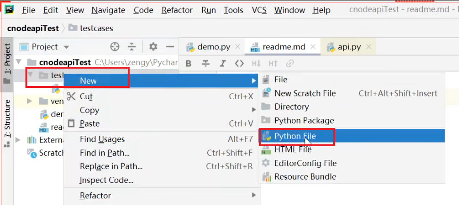Image resolution: width=459 pixels, height=205 pixels.
Task: Open Refactor submenu in context menu
Action: pyautogui.click(x=161, y=196)
